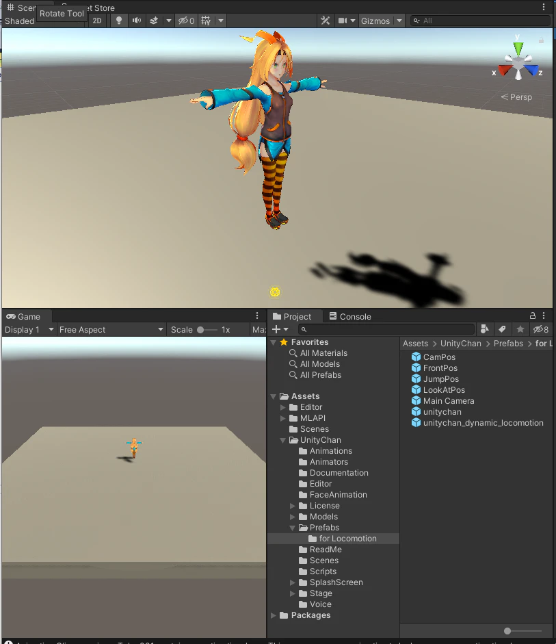This screenshot has height=644, width=556.
Task: Toggle skybox and effects icon
Action: (154, 21)
